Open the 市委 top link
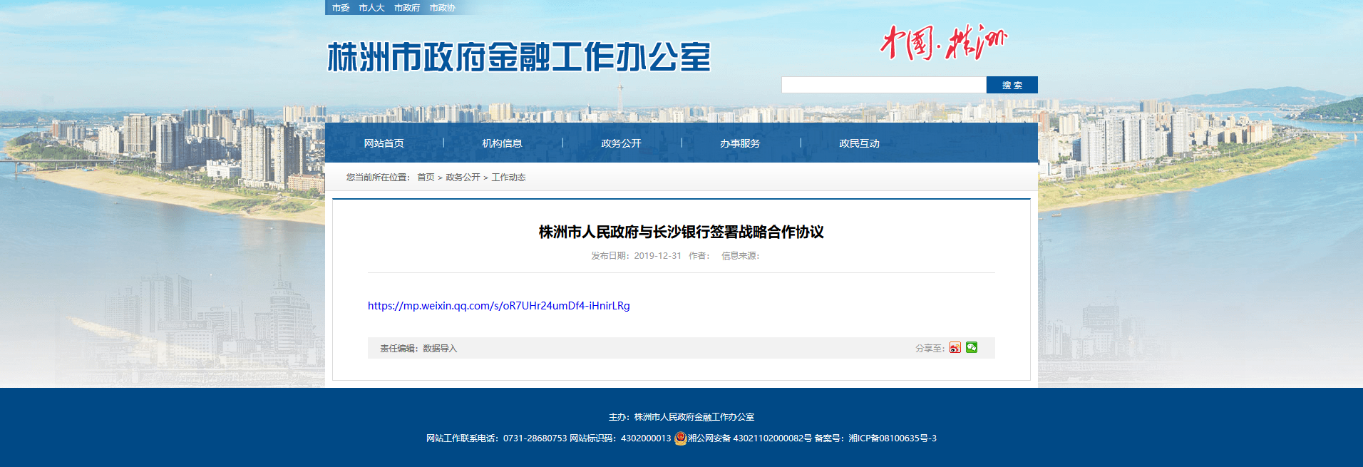Image resolution: width=1363 pixels, height=467 pixels. 341,8
